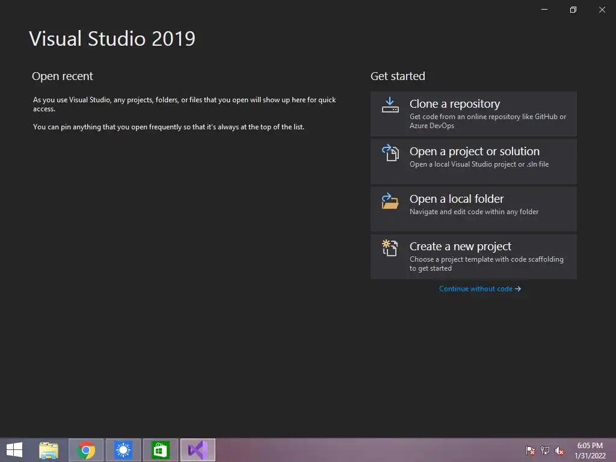Open the blue sun app in taskbar

click(123, 450)
